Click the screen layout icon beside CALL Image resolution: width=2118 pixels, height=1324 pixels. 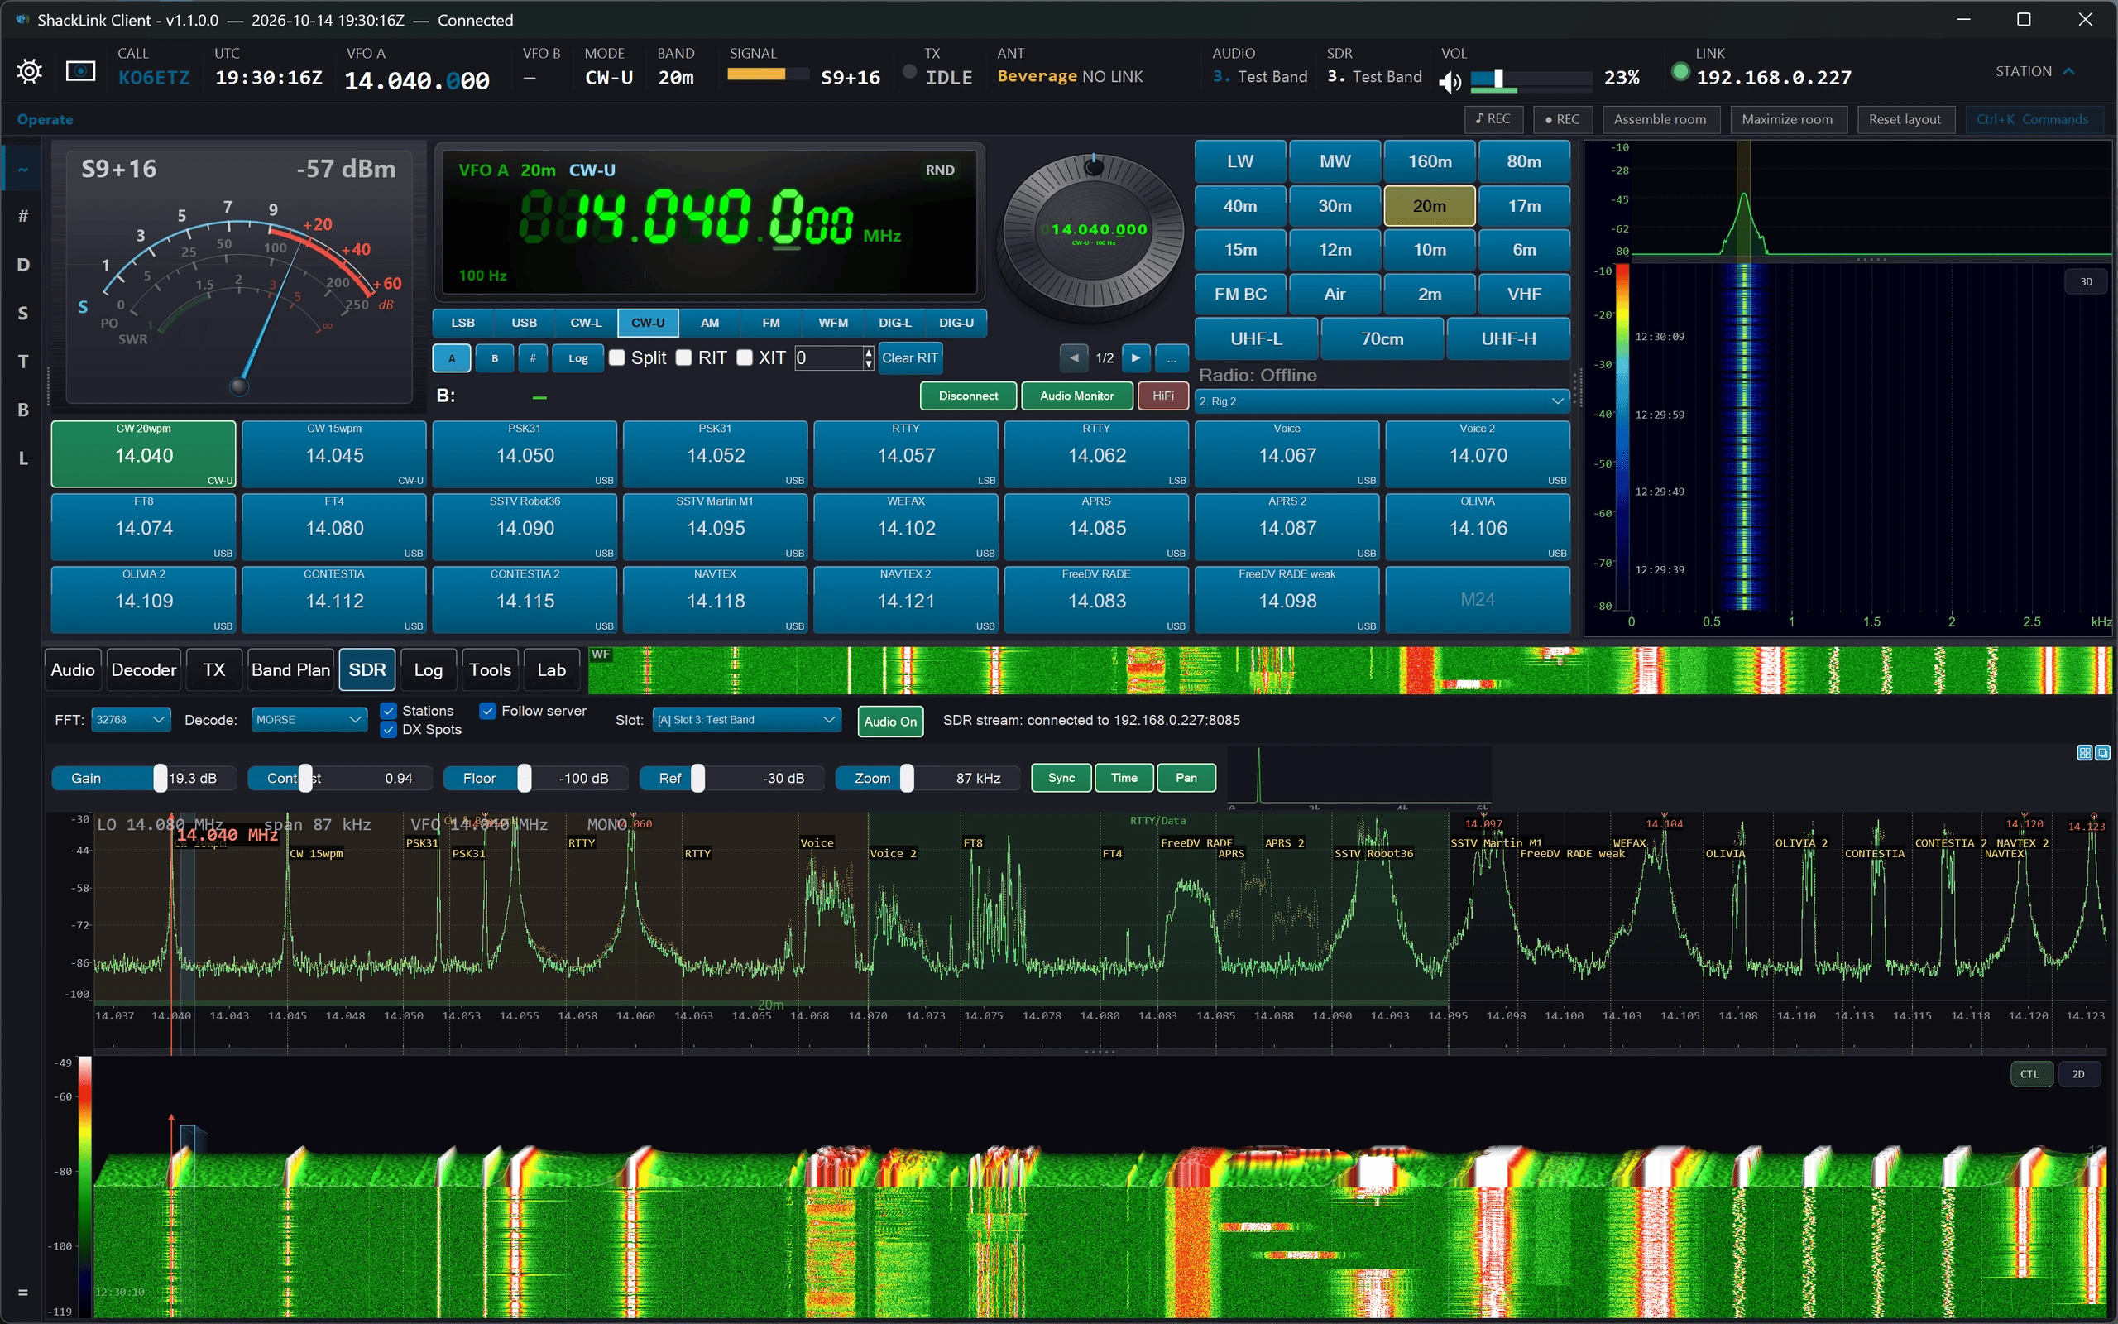[80, 71]
